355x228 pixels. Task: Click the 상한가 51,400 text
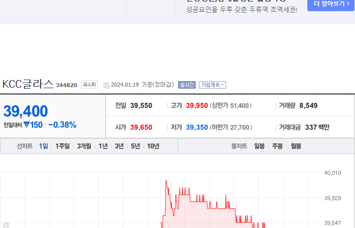point(230,105)
